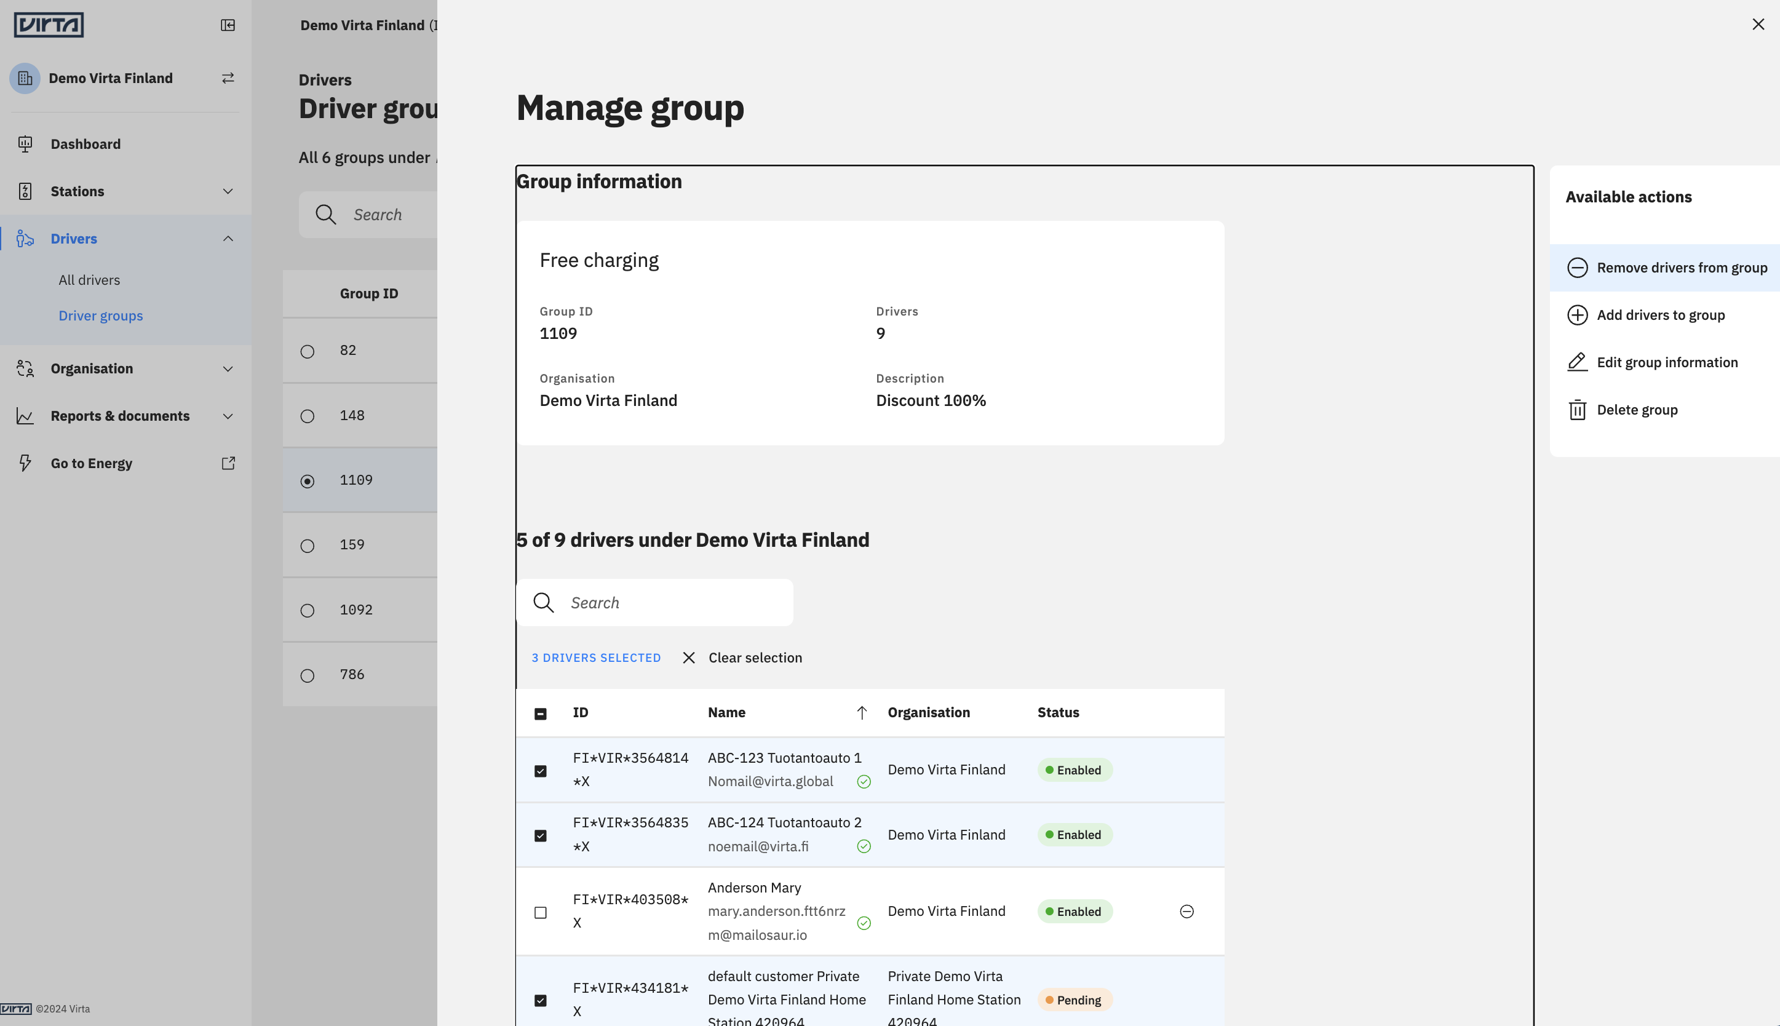The image size is (1780, 1026).
Task: Click Edit group information action
Action: click(x=1665, y=362)
